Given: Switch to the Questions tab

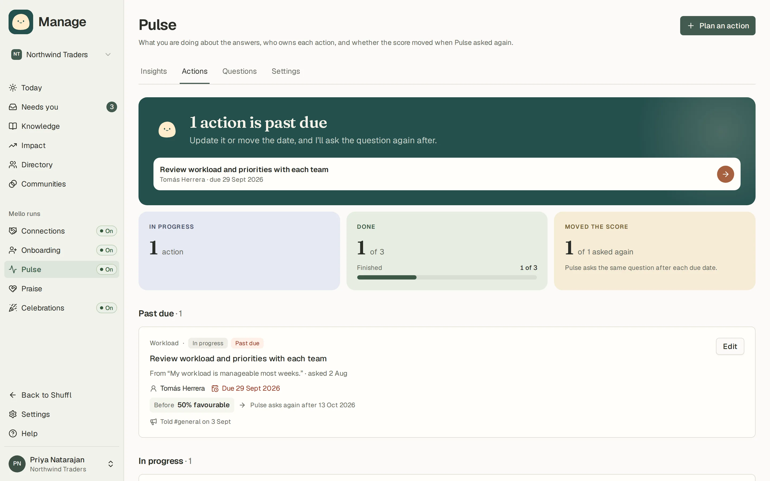Looking at the screenshot, I should [x=239, y=71].
